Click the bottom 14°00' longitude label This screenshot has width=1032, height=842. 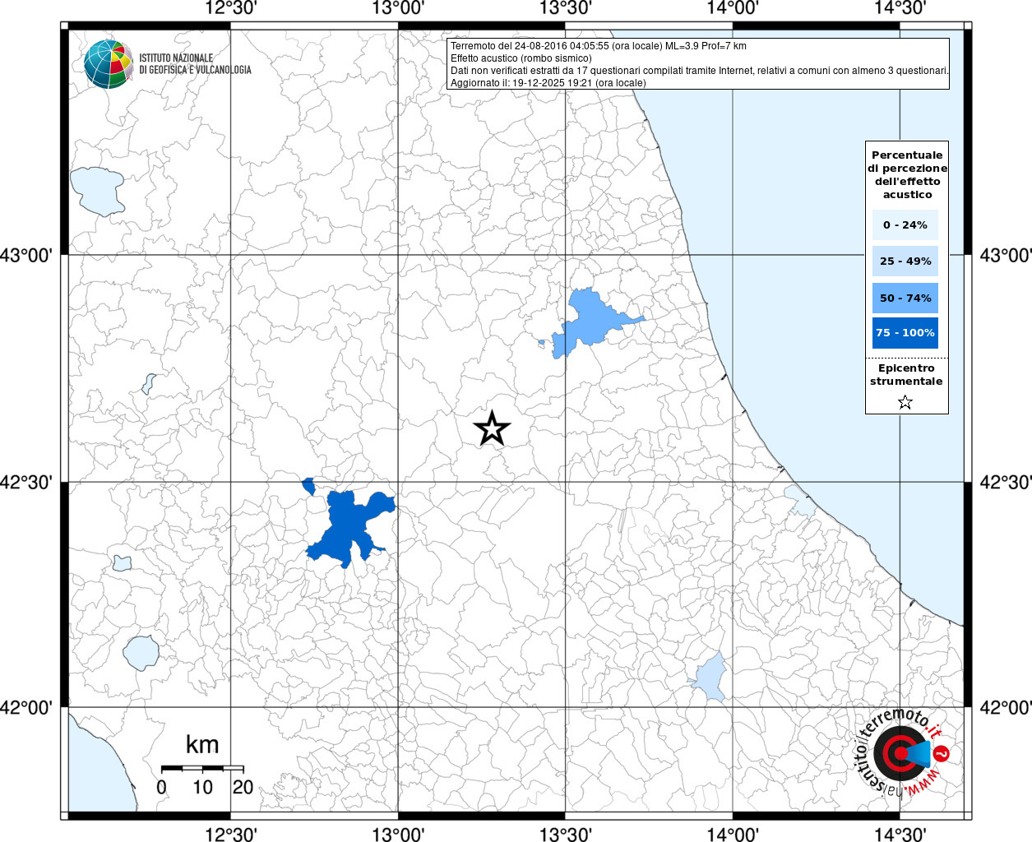733,834
